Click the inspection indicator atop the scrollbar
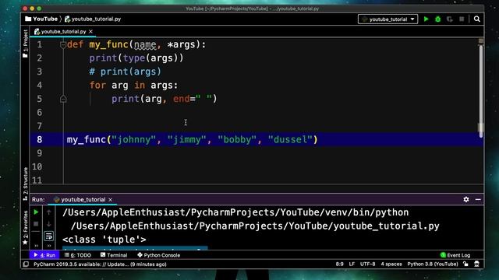499x280 pixels. coord(481,41)
